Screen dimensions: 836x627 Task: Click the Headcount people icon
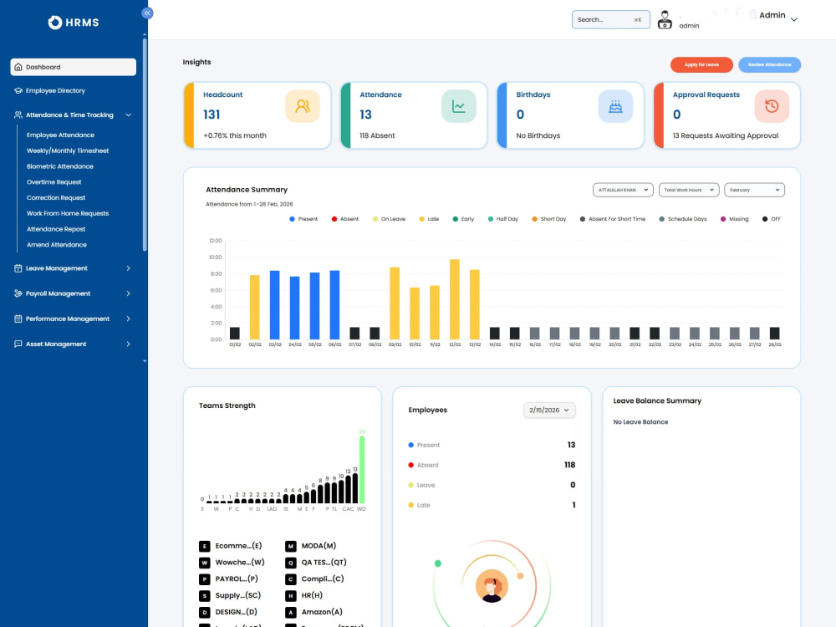303,106
